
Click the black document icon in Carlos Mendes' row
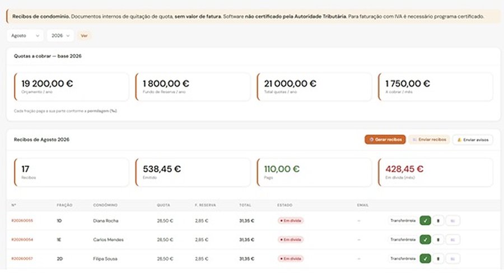438,240
